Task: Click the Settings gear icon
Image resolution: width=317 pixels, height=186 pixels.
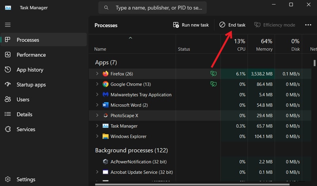Action: point(8,179)
